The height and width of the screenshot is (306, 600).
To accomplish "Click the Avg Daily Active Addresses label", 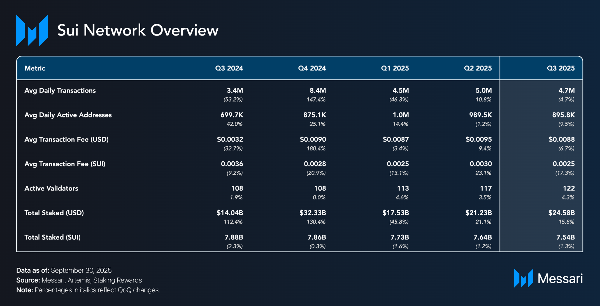I will (x=68, y=115).
